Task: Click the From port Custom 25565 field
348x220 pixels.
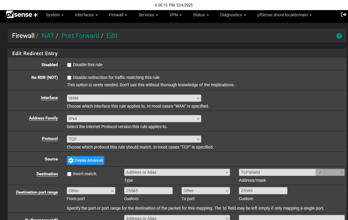Action: 148,191
